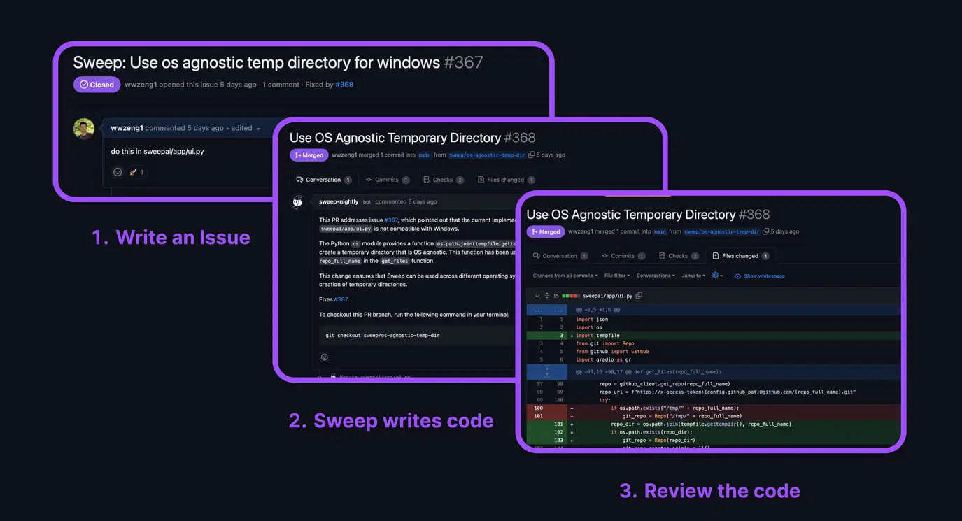
Task: Open wwzeng1's avatar beside the issue comment
Action: (84, 129)
